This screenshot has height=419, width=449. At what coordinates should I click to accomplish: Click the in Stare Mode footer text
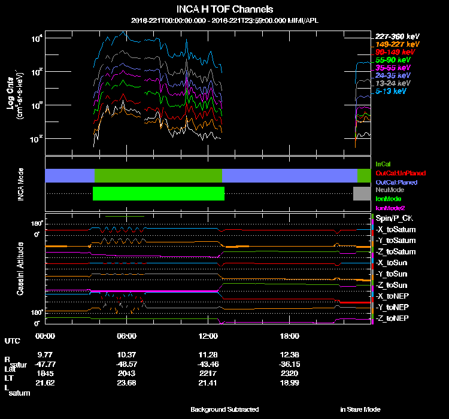pos(360,409)
